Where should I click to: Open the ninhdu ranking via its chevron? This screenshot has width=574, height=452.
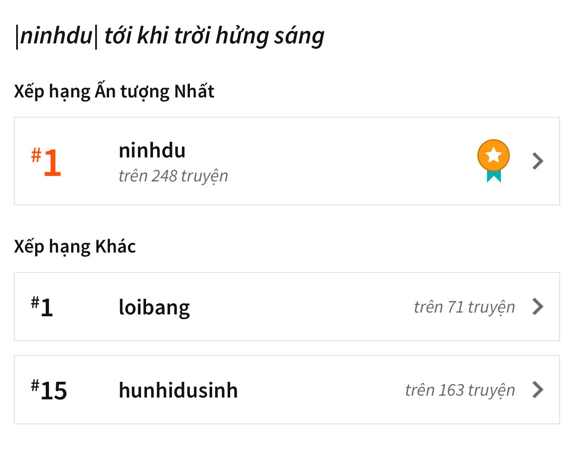[x=537, y=161]
